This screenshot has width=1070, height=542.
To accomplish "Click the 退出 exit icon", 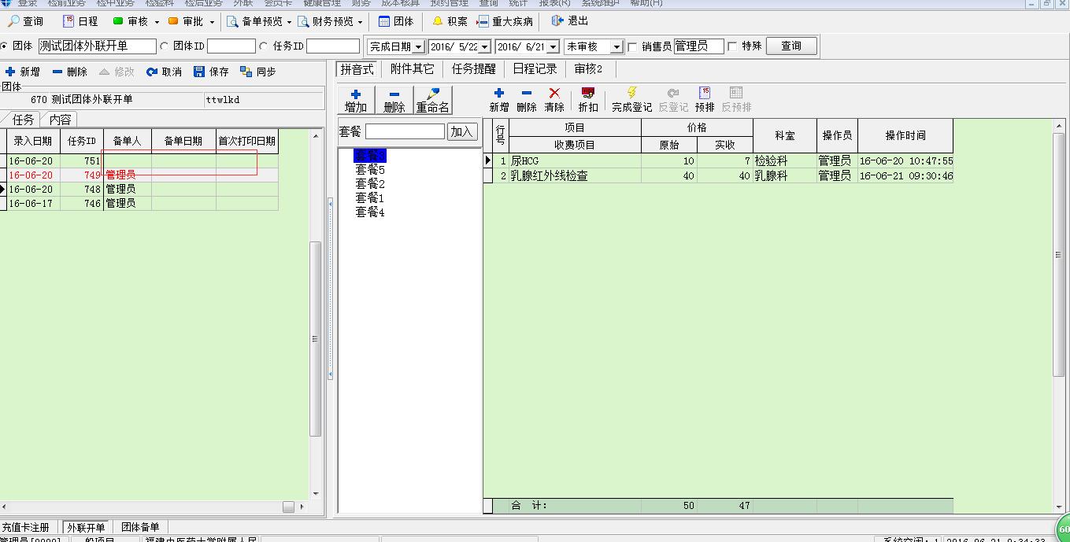I will click(557, 20).
